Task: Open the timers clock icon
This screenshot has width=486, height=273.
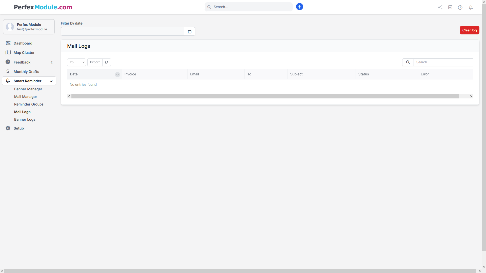Action: coord(460,7)
